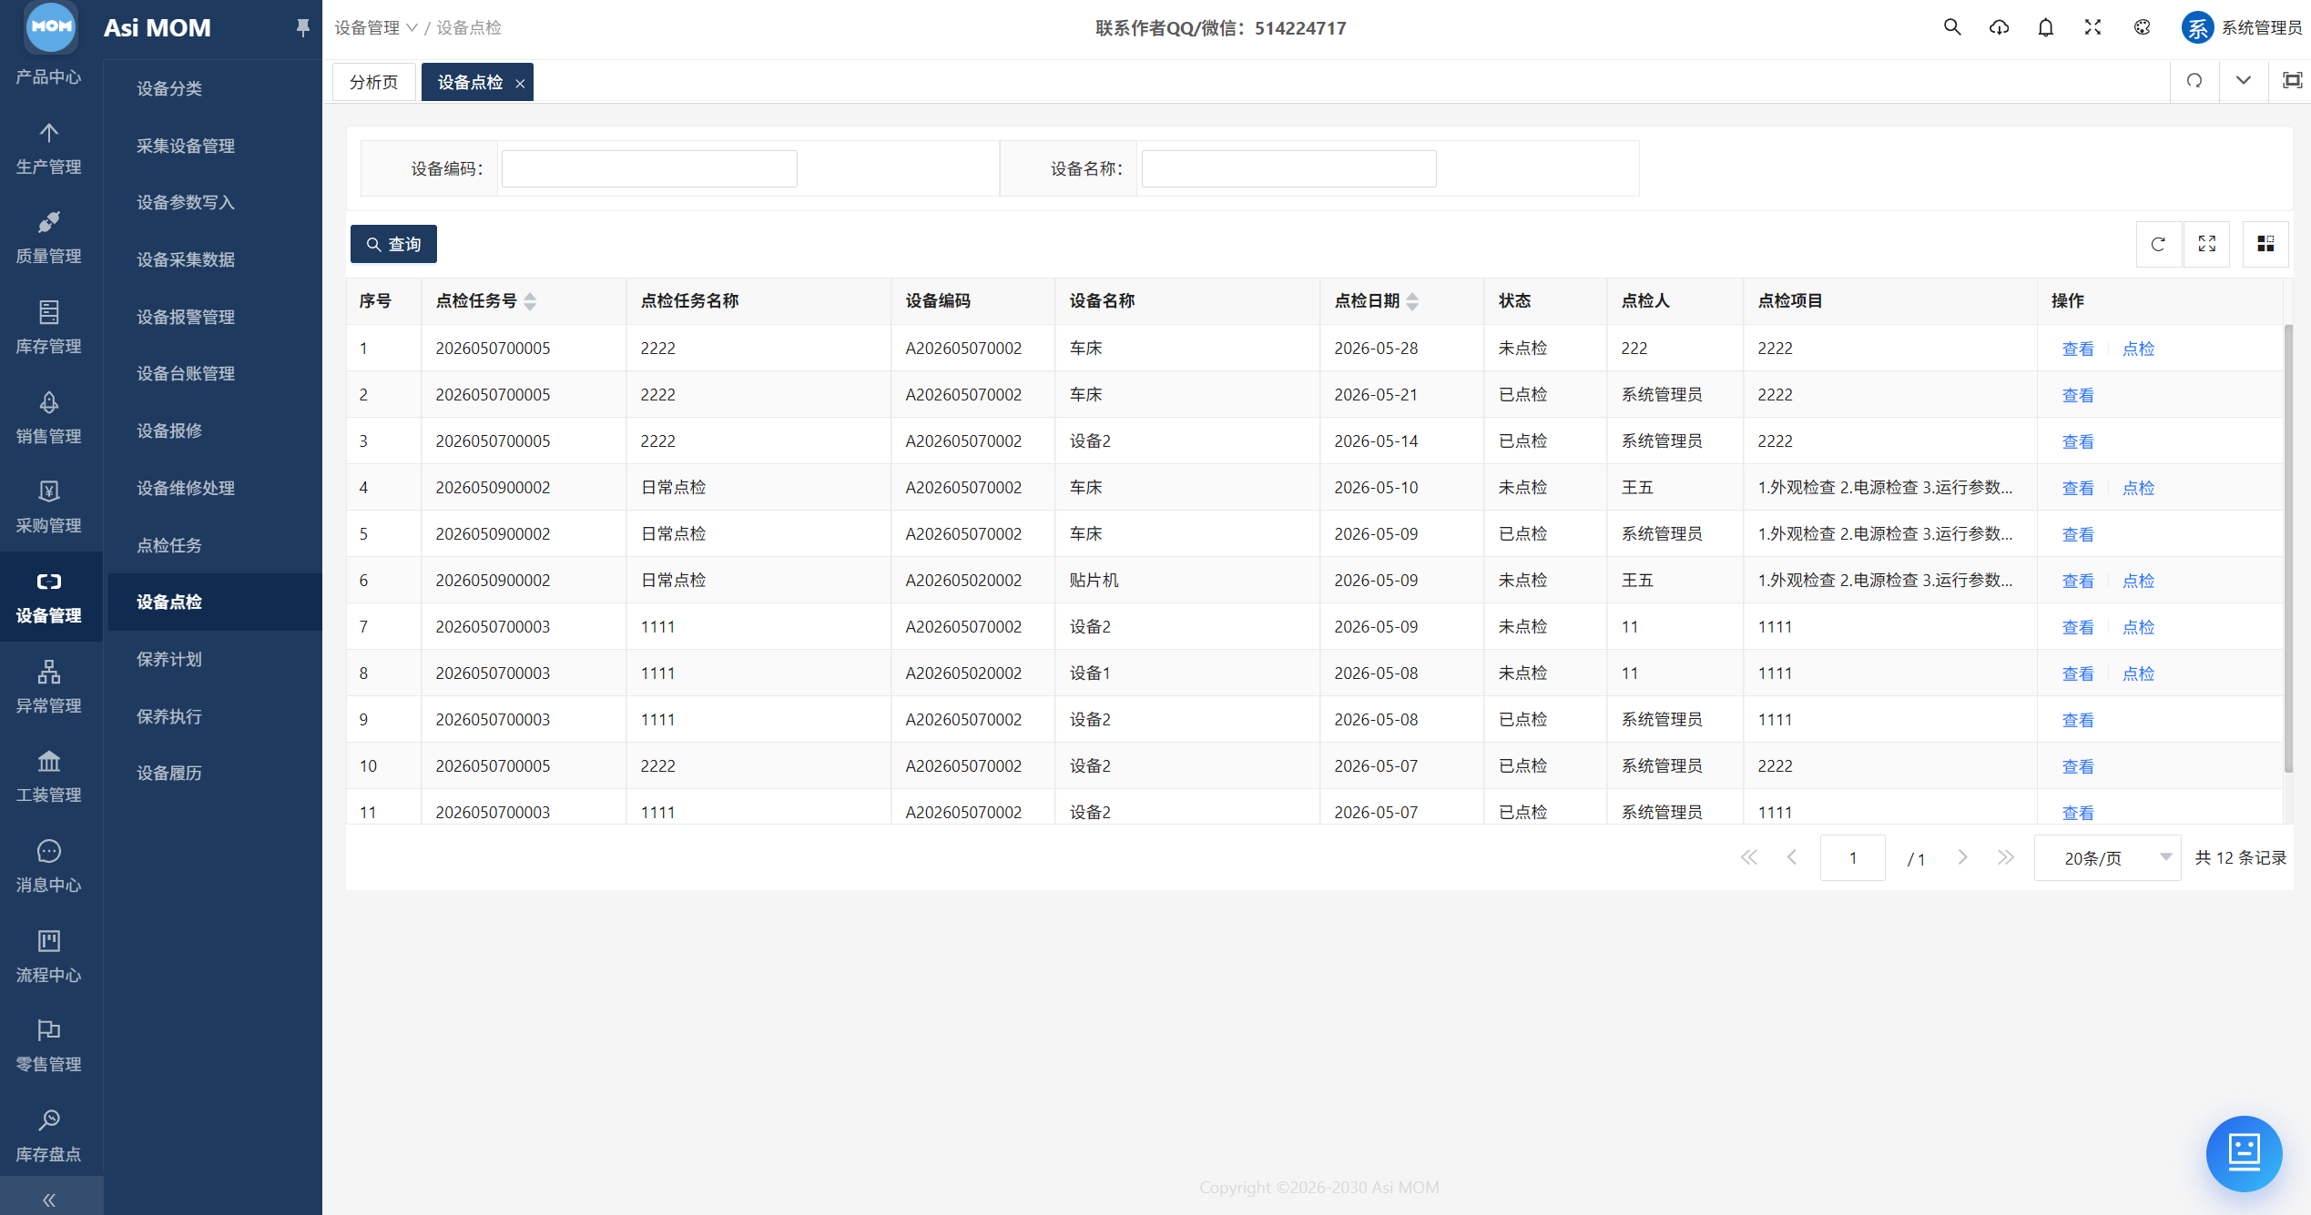The image size is (2311, 1215).
Task: Click 点检 for row 4
Action: pyautogui.click(x=2138, y=488)
